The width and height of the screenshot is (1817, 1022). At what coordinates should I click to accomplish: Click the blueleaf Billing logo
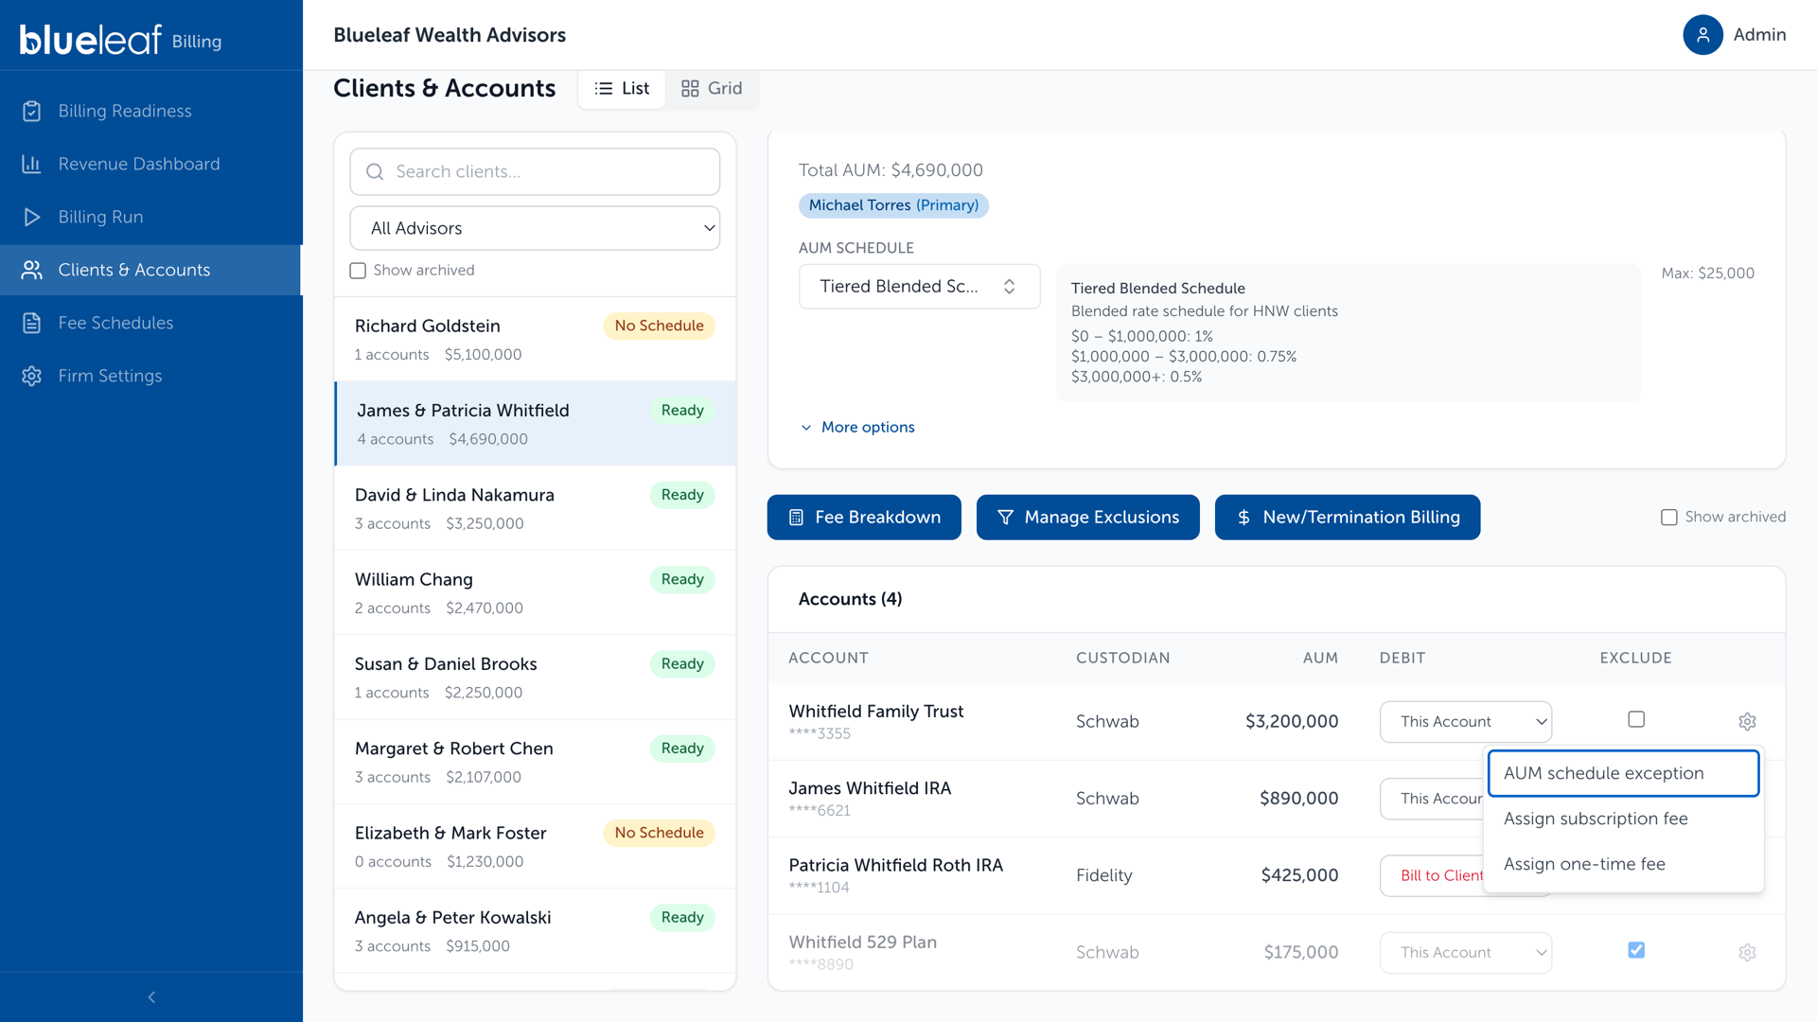[120, 39]
